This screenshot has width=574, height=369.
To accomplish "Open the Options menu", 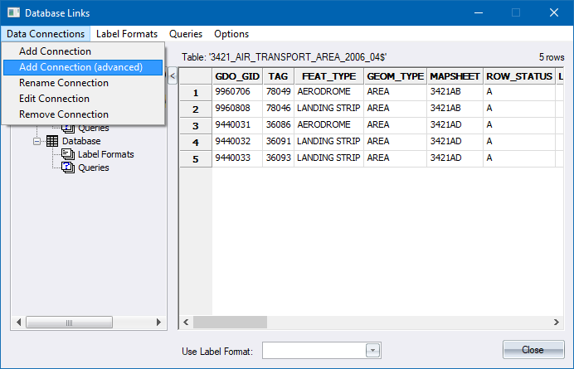I will (x=231, y=34).
